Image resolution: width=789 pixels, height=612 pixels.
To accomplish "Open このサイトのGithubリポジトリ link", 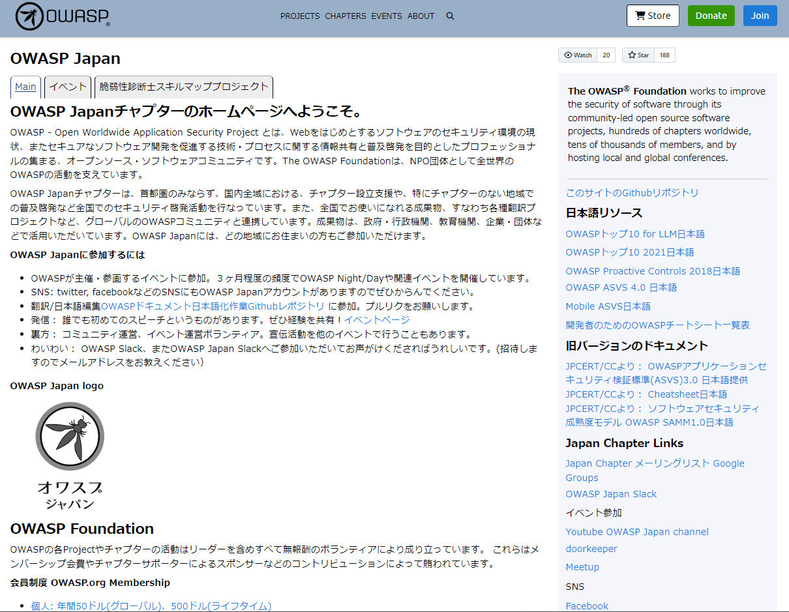I will pos(633,192).
